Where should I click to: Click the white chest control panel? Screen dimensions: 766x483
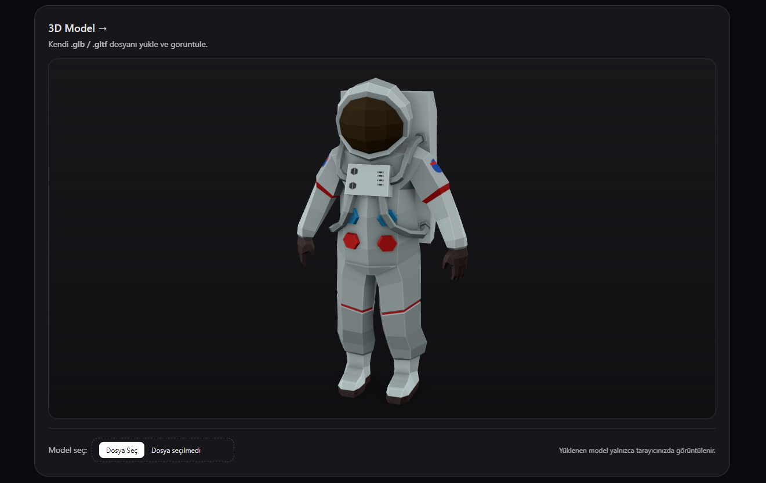click(368, 179)
